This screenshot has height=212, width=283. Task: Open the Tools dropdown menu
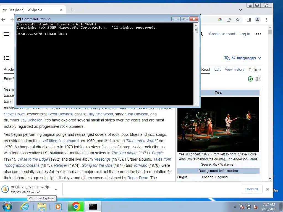255,70
